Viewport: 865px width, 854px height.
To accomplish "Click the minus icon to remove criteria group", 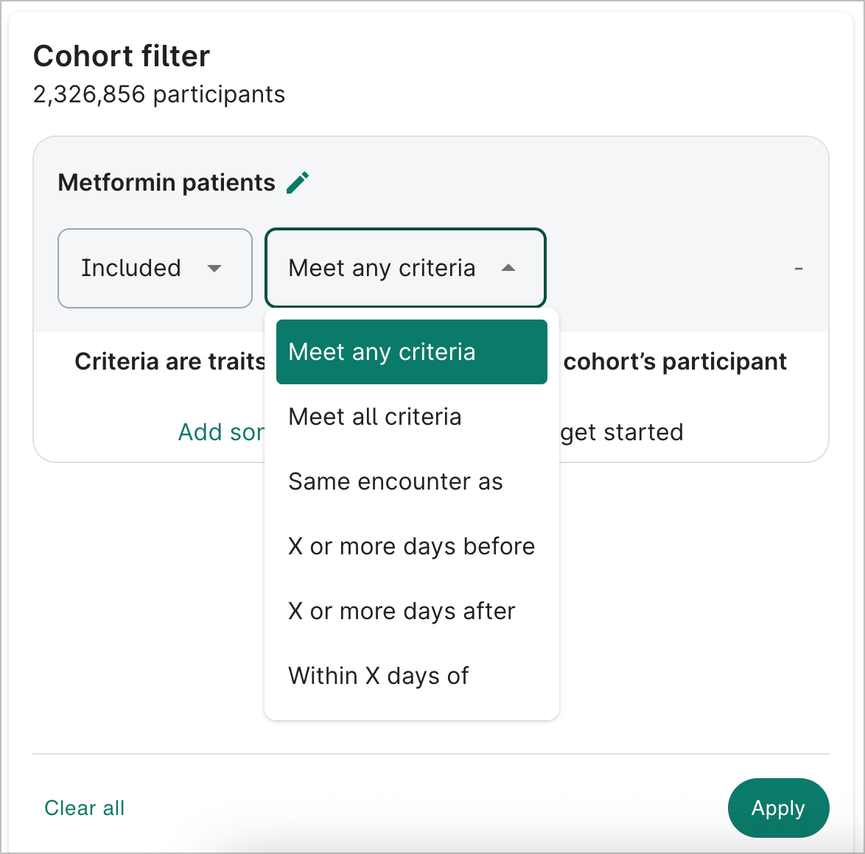I will (x=799, y=268).
